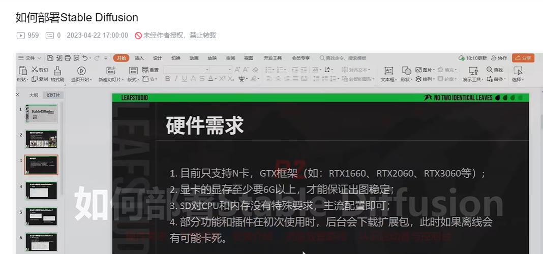The height and width of the screenshot is (254, 543).
Task: Click the Decrease Font Size icon
Action: 246,70
